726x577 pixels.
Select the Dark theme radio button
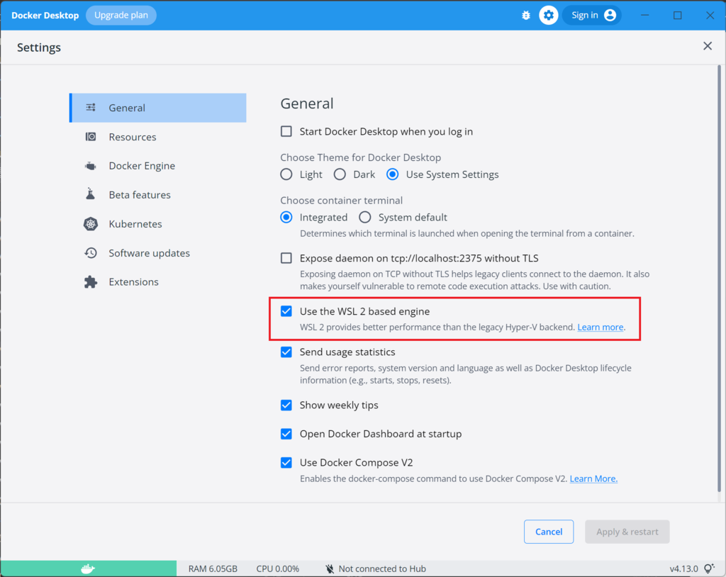coord(340,174)
